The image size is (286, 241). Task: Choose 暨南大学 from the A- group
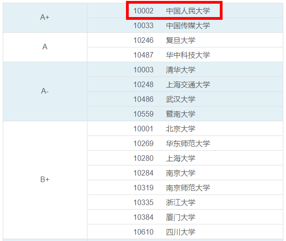pos(180,114)
